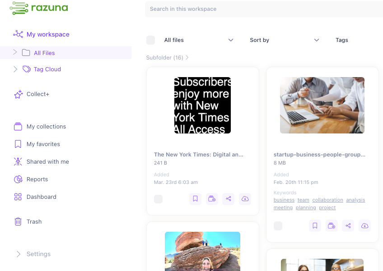The width and height of the screenshot is (383, 271).
Task: Select the New York Times file checkbox
Action: click(158, 199)
